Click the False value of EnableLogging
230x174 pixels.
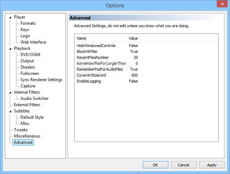(x=133, y=81)
